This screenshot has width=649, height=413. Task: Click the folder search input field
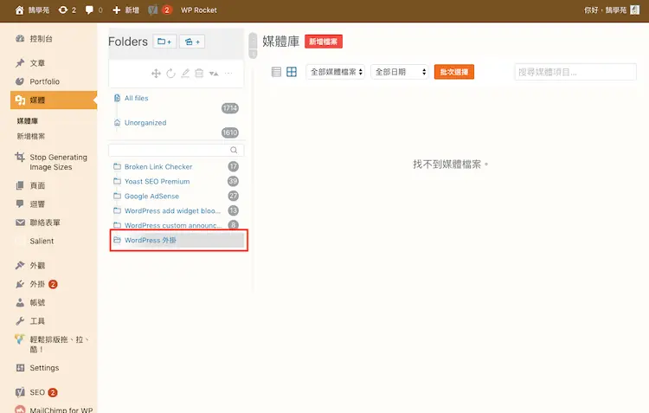[176, 150]
